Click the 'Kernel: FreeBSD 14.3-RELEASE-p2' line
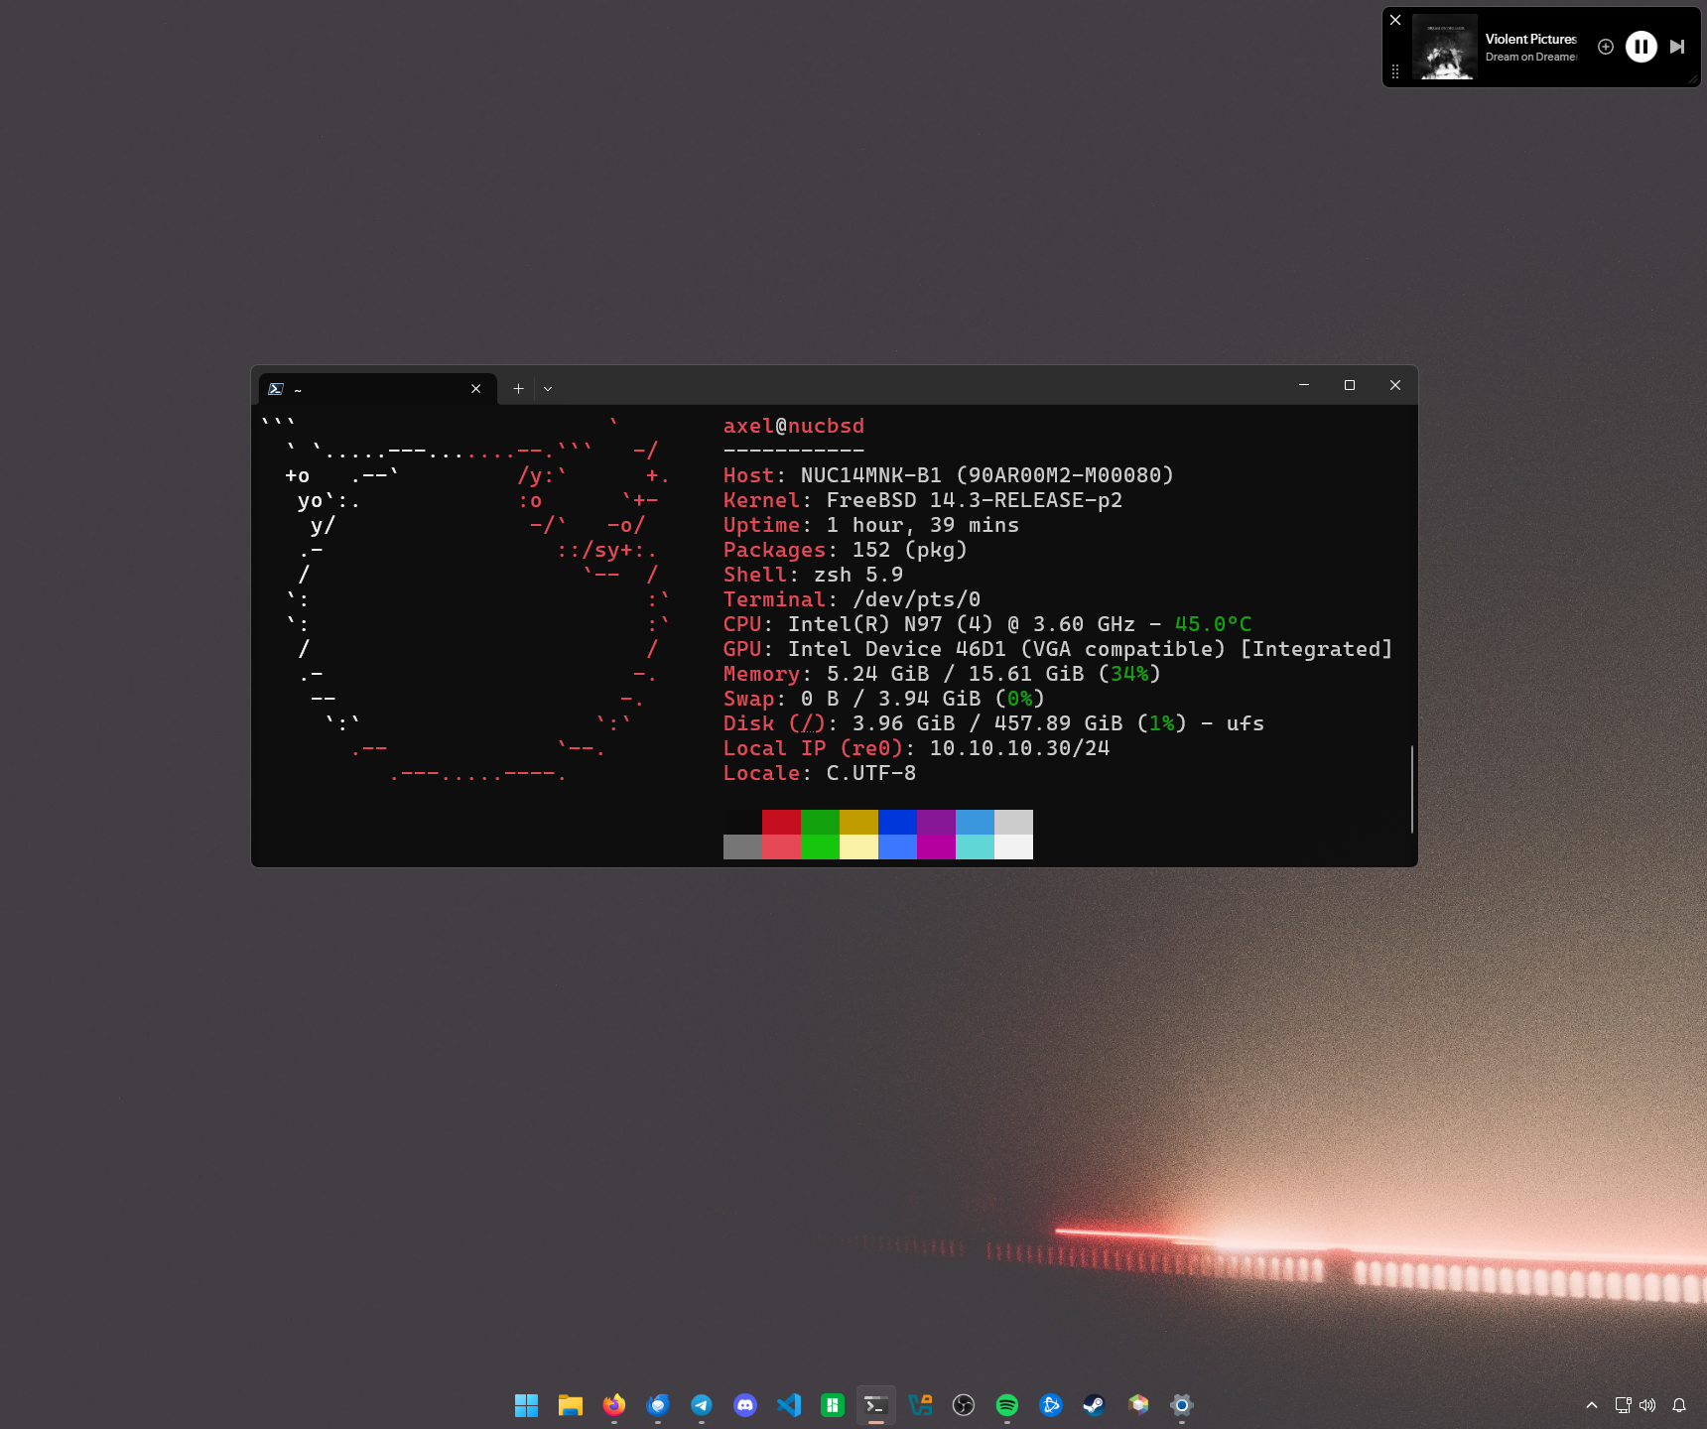This screenshot has width=1707, height=1429. click(x=923, y=500)
